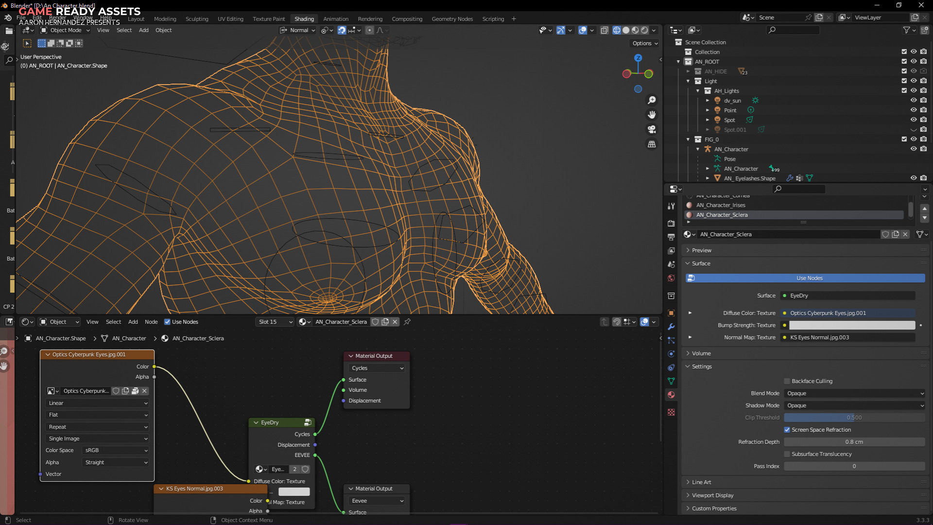Open the Blend Mode dropdown

(x=854, y=393)
